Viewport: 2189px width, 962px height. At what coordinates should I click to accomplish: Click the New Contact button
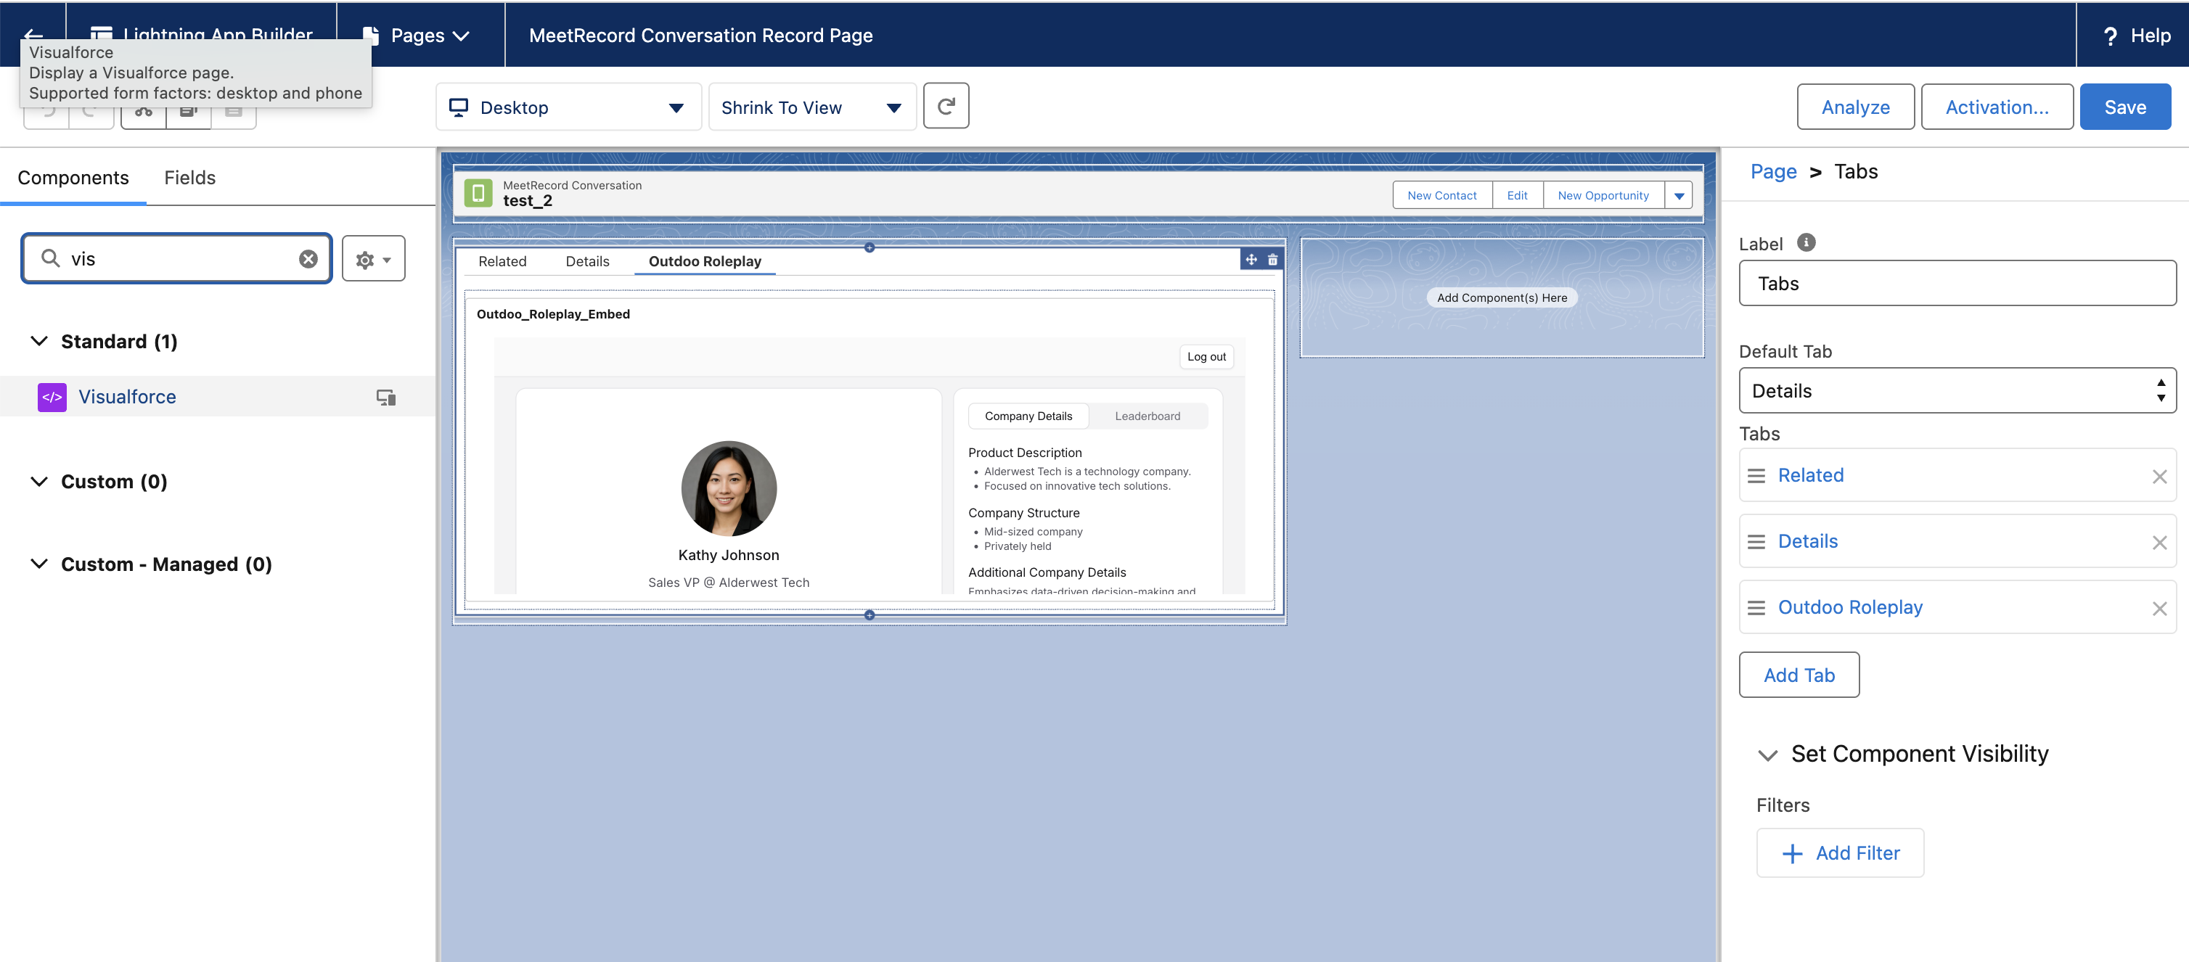tap(1441, 195)
